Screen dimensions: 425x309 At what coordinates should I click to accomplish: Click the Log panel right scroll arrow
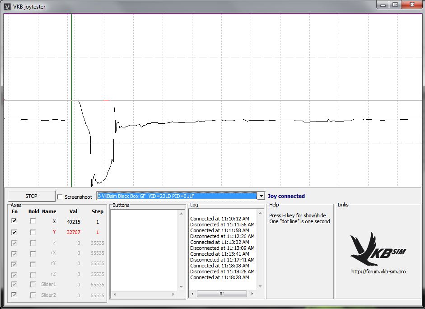(x=252, y=294)
